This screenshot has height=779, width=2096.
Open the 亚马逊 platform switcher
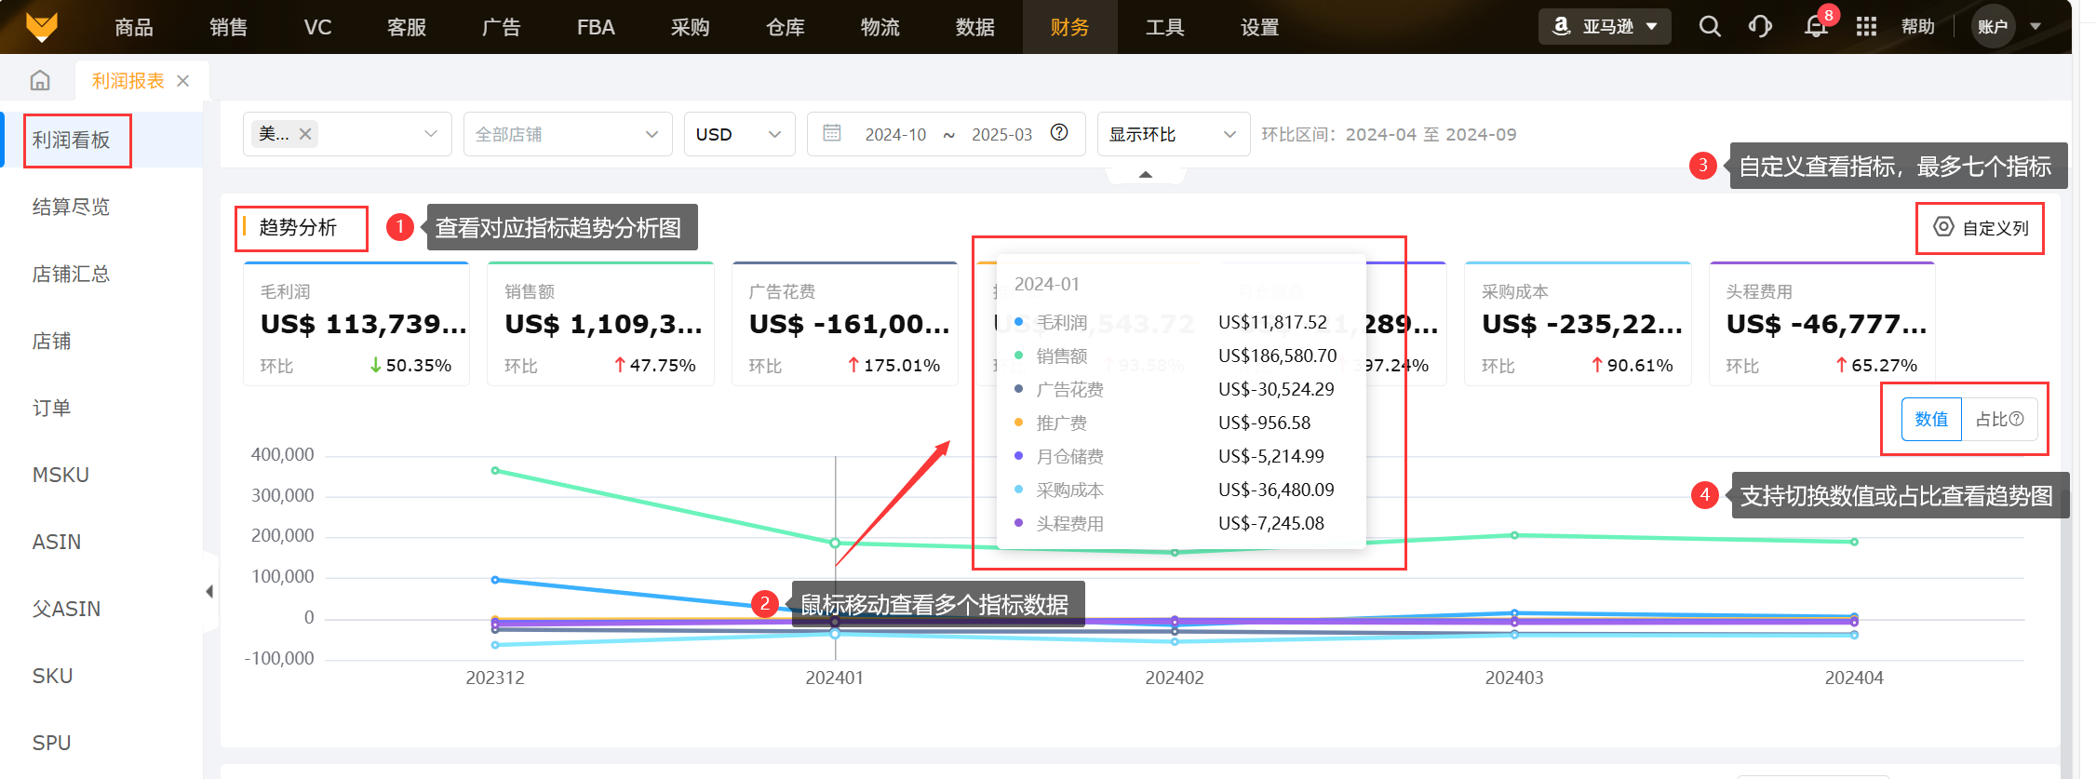tap(1605, 26)
